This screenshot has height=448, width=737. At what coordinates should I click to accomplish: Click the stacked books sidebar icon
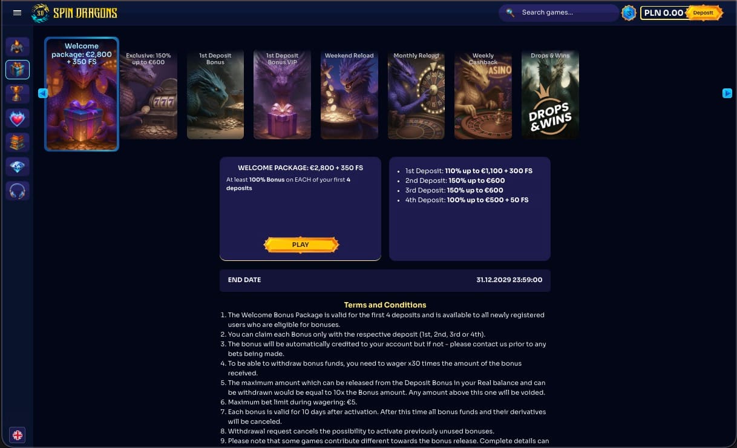pos(18,142)
